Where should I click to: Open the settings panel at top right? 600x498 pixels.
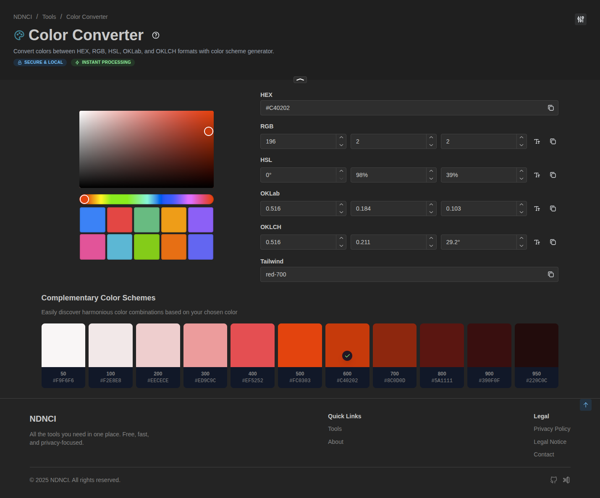(580, 19)
